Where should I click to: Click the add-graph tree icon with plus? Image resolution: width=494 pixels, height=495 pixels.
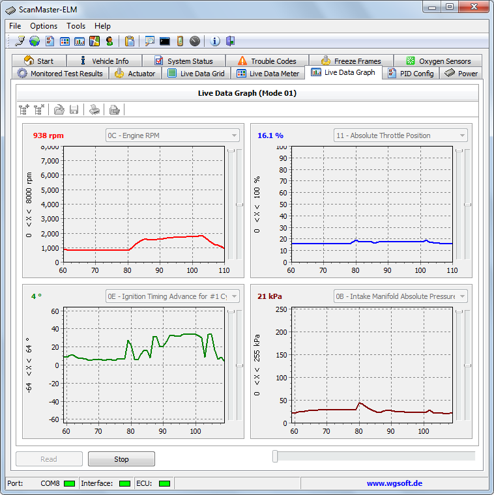(x=24, y=109)
